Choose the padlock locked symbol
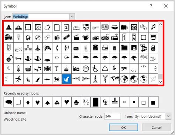 click(153, 48)
